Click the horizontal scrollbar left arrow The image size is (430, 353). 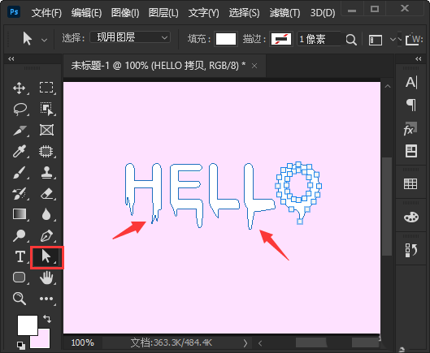click(260, 343)
